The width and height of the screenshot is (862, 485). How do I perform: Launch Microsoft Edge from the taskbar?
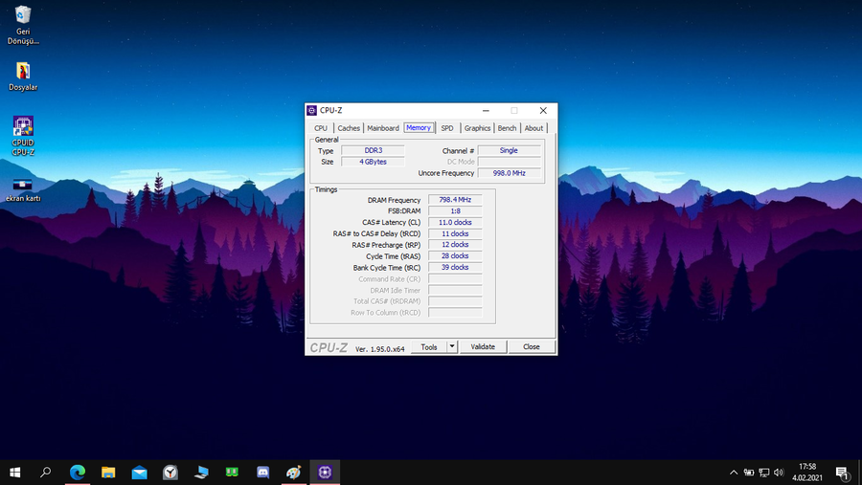(78, 473)
